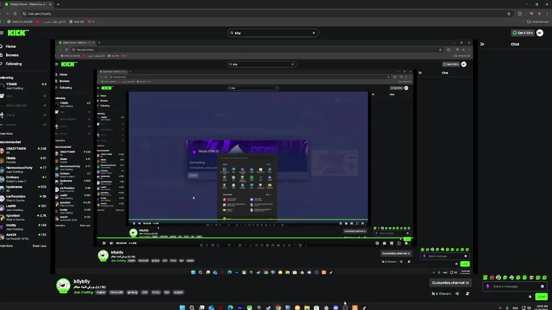Viewport: 552px width, 310px height.
Task: Open Xbox app from the real taskbar
Action: click(x=249, y=307)
